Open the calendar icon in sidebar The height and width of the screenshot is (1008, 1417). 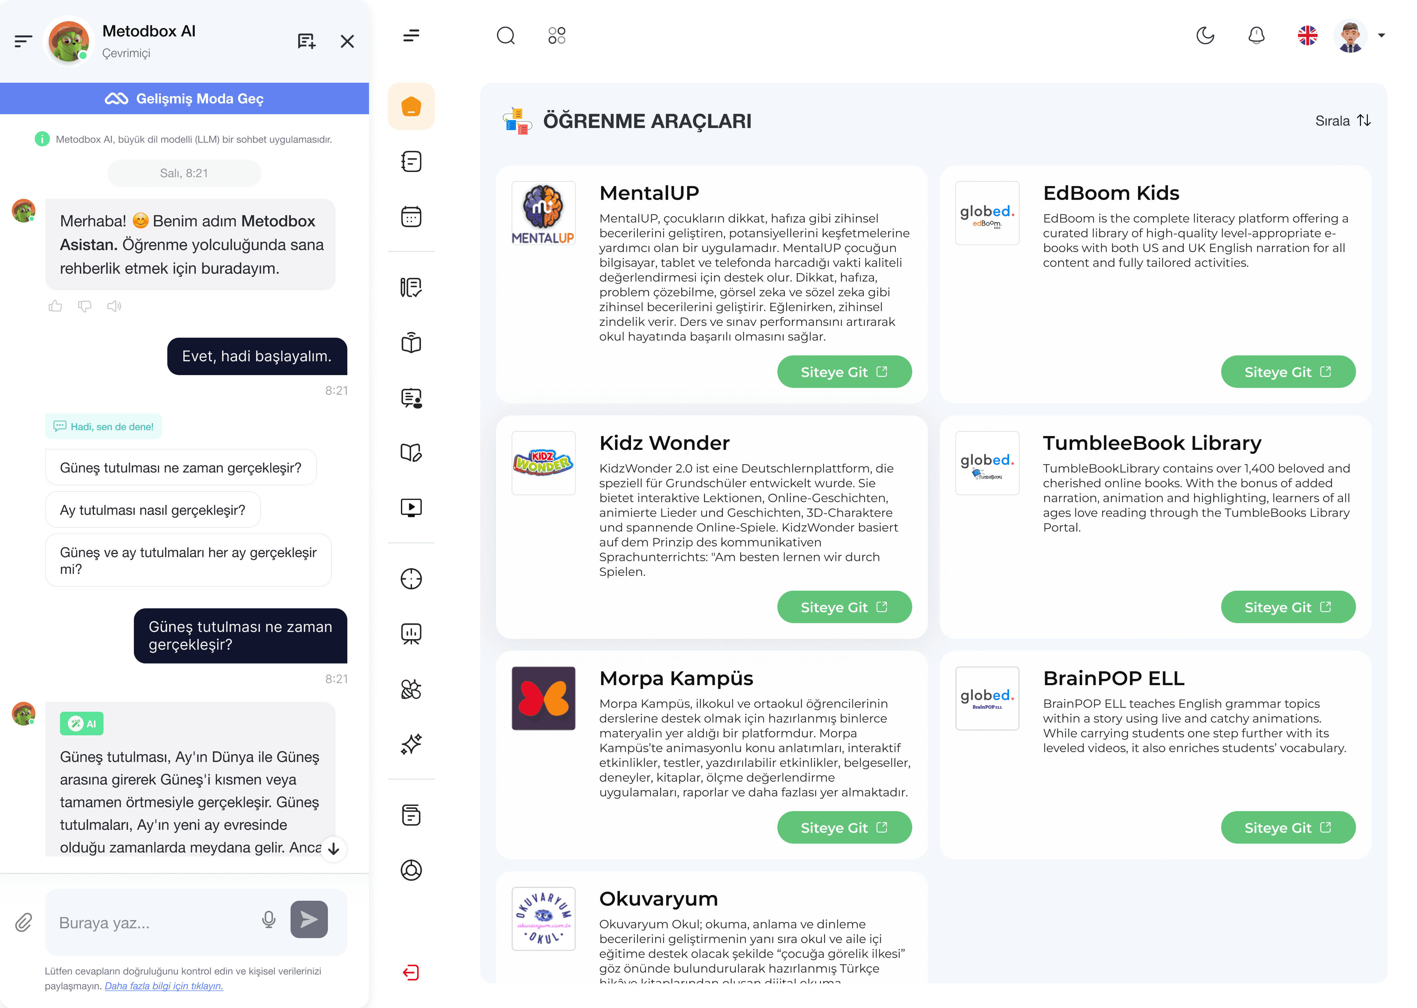[411, 217]
